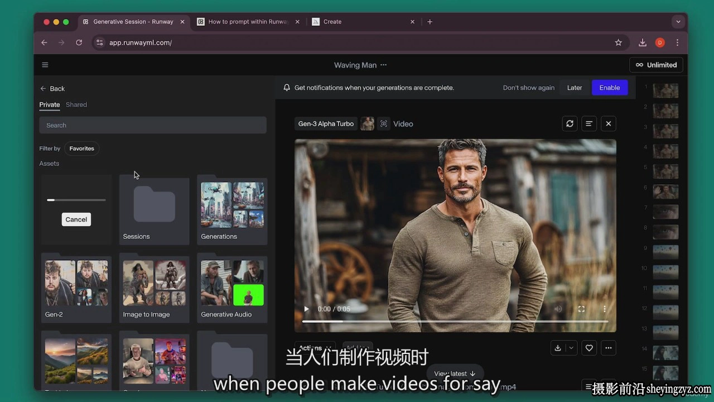Switch to the Shared tab
This screenshot has height=402, width=714.
(76, 104)
